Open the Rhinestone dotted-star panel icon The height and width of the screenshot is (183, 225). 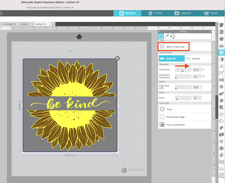click(x=221, y=114)
